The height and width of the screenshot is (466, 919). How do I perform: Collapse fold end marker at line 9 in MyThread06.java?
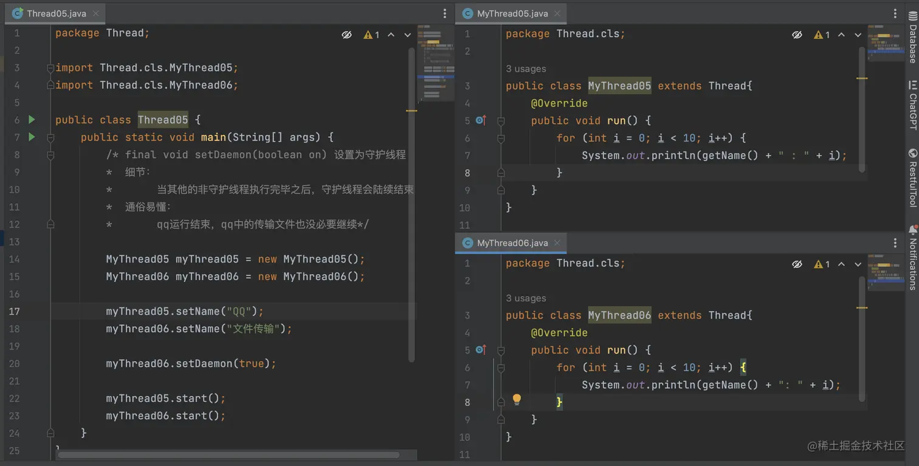pos(501,419)
